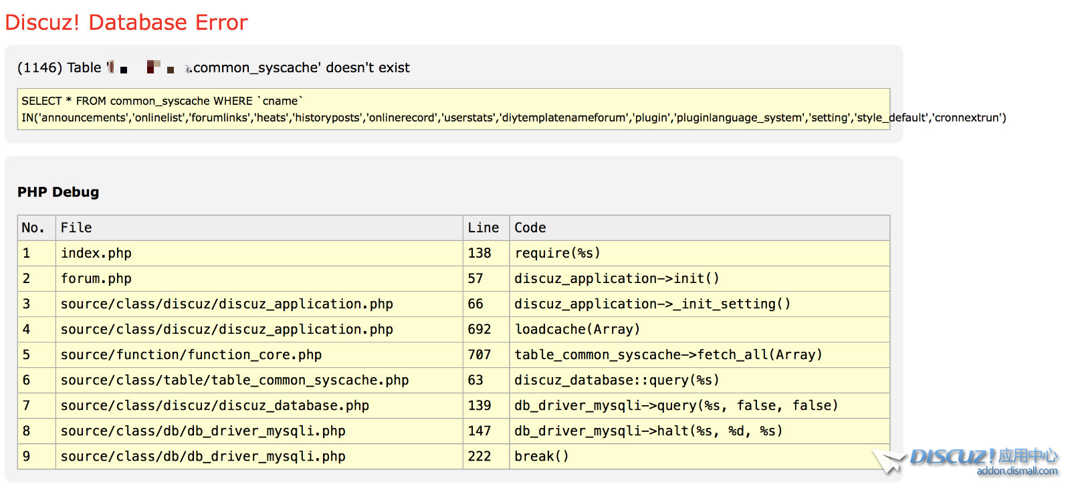Select line number 692 cell
1070x488 pixels.
[x=486, y=329]
